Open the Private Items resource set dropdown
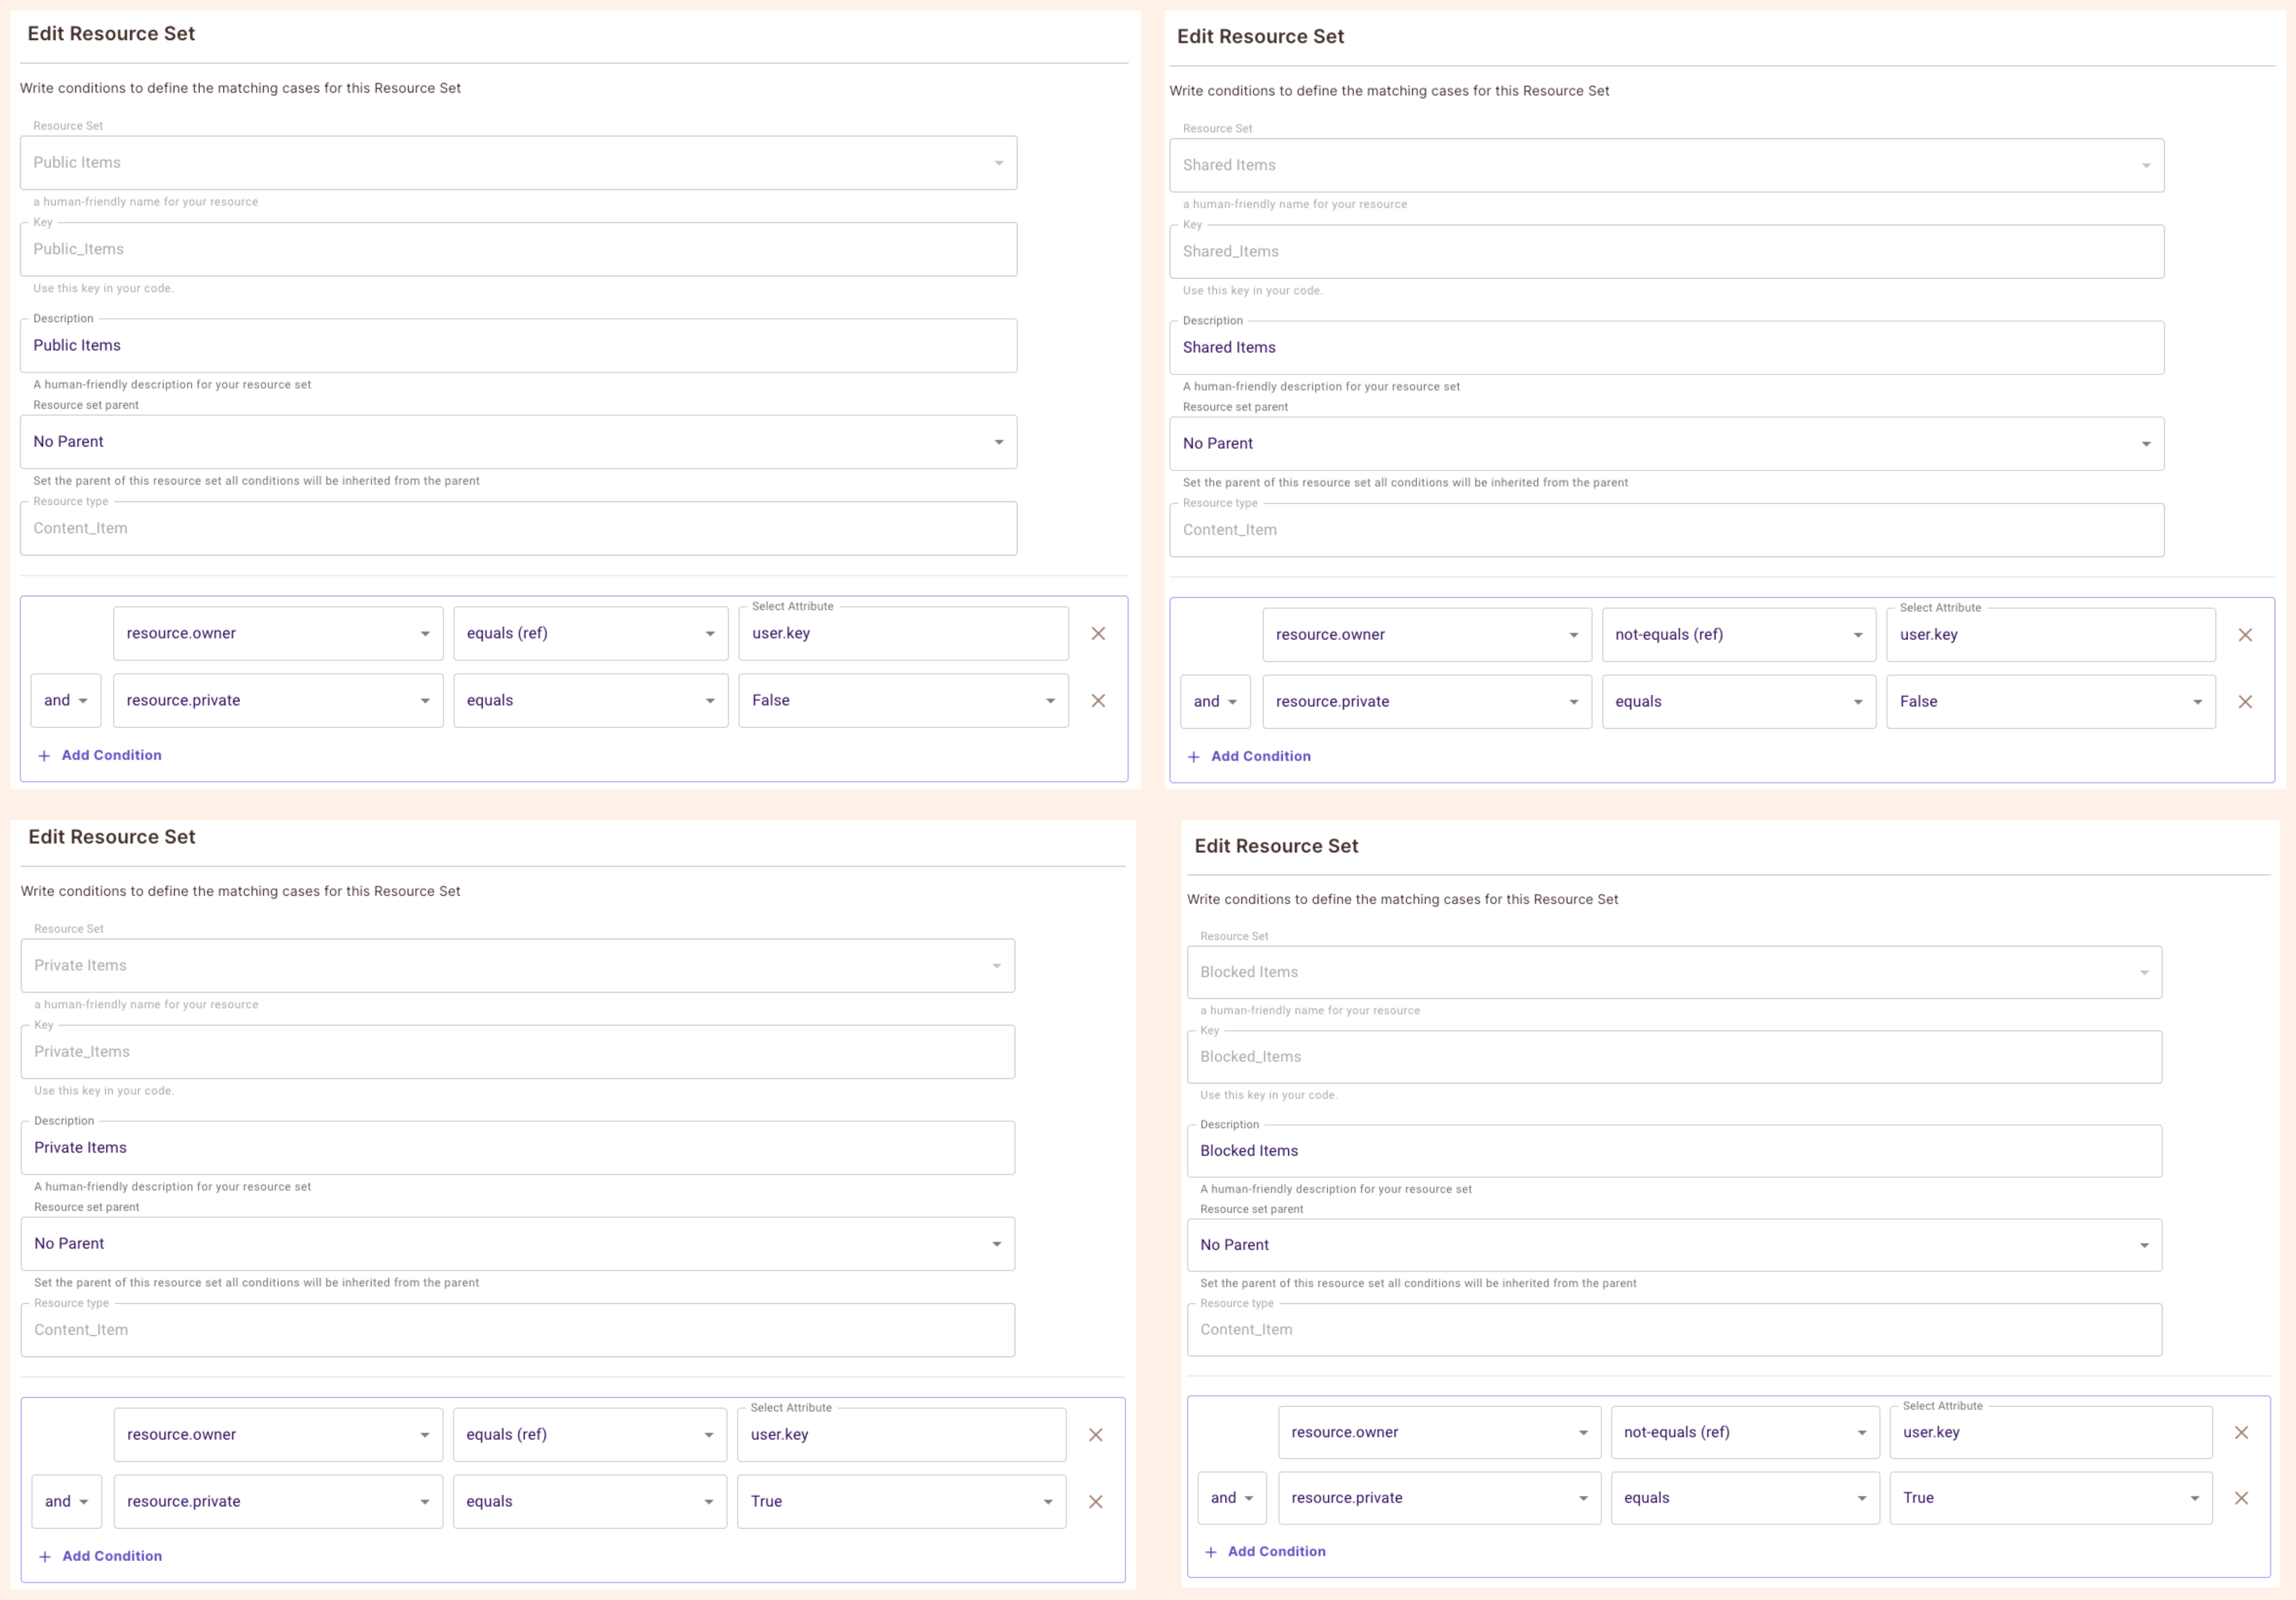Image resolution: width=2296 pixels, height=1600 pixels. (518, 966)
